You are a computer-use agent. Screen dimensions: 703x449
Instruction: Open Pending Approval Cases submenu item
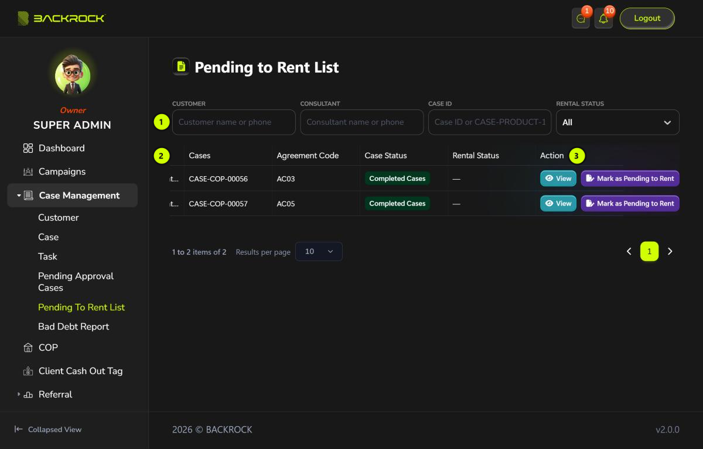tap(76, 282)
